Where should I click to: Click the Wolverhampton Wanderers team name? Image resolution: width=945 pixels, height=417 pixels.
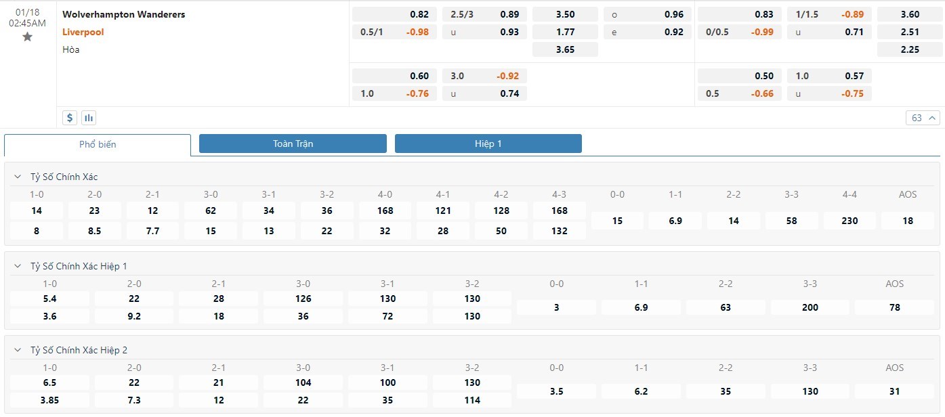click(x=123, y=14)
